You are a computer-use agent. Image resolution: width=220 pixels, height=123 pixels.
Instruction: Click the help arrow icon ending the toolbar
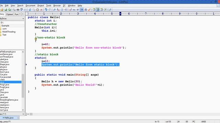[x=110, y=10]
